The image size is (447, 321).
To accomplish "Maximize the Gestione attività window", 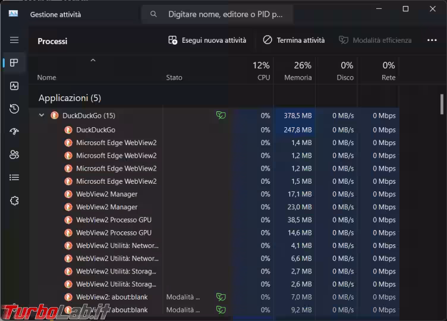I will click(405, 9).
